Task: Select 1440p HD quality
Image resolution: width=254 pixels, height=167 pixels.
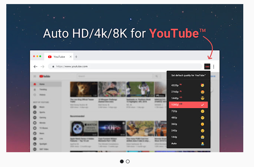Action: click(188, 98)
